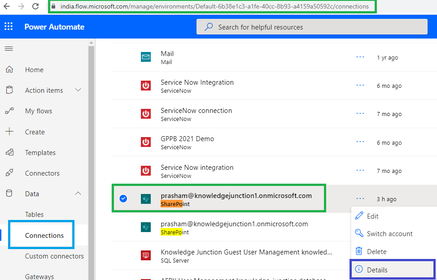Select ServiceNow connection name

pos(196,111)
